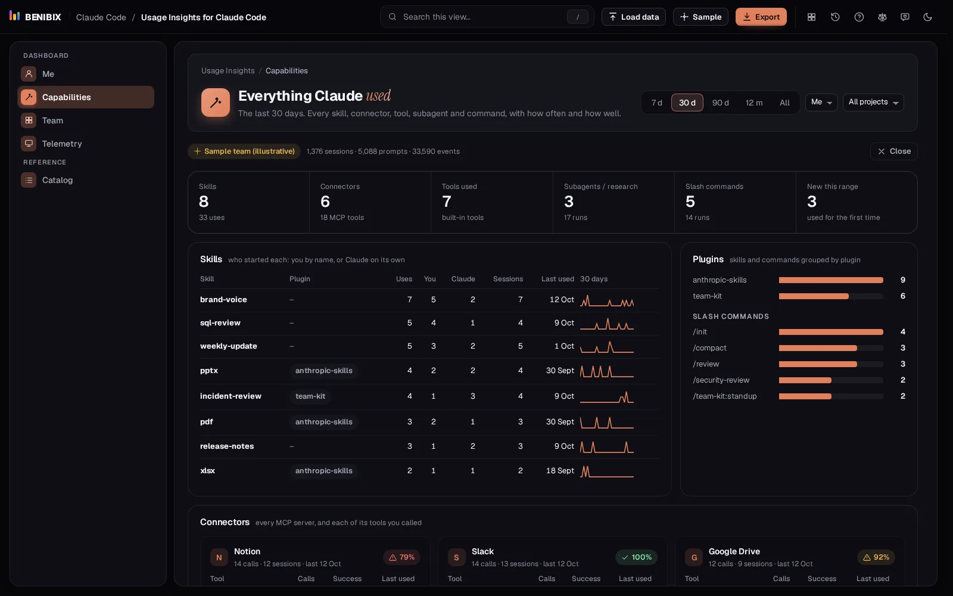
Task: Open the help question mark icon
Action: [859, 17]
